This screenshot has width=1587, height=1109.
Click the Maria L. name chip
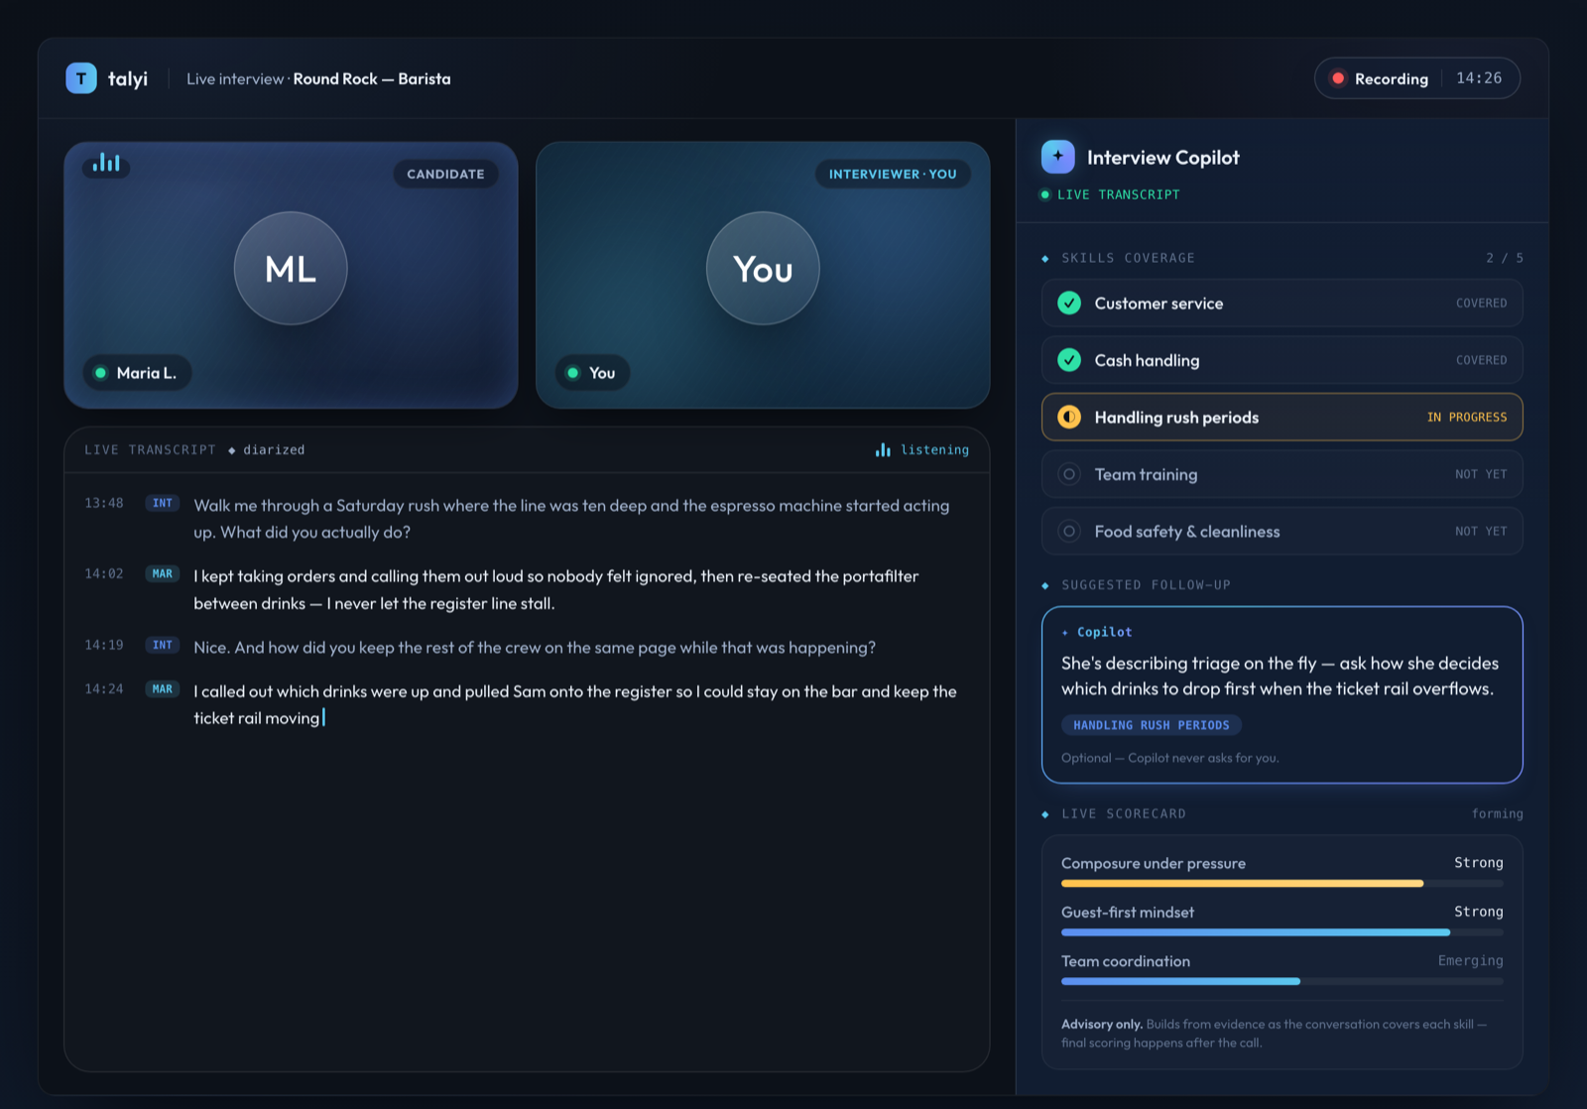click(137, 373)
